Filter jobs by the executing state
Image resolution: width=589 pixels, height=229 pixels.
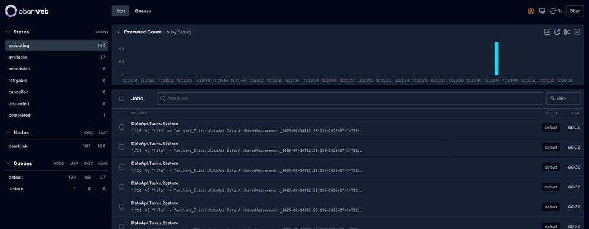point(57,46)
